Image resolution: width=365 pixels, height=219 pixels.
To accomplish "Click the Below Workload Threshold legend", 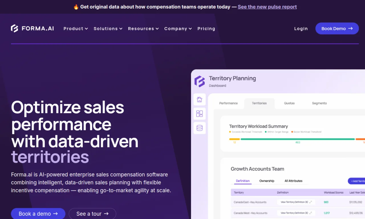I will click(306, 132).
